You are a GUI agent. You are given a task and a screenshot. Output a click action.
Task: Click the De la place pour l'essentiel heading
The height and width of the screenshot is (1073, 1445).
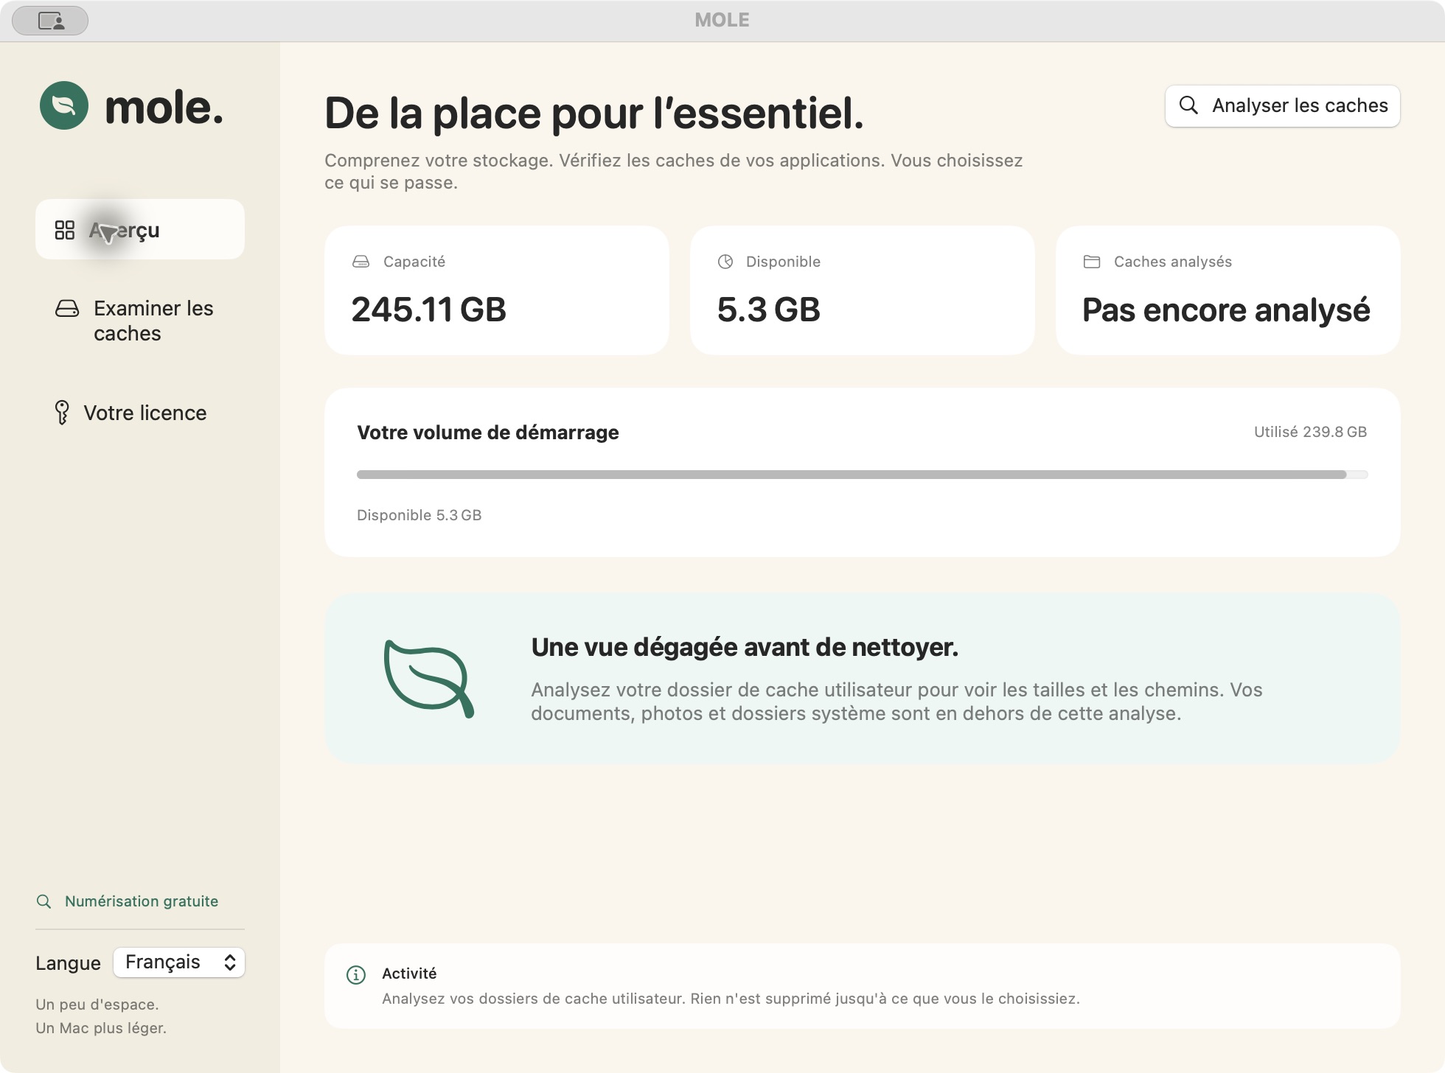pos(594,113)
